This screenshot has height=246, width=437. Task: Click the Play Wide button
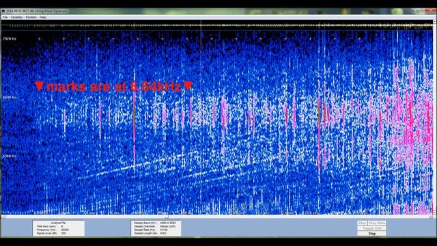(377, 223)
